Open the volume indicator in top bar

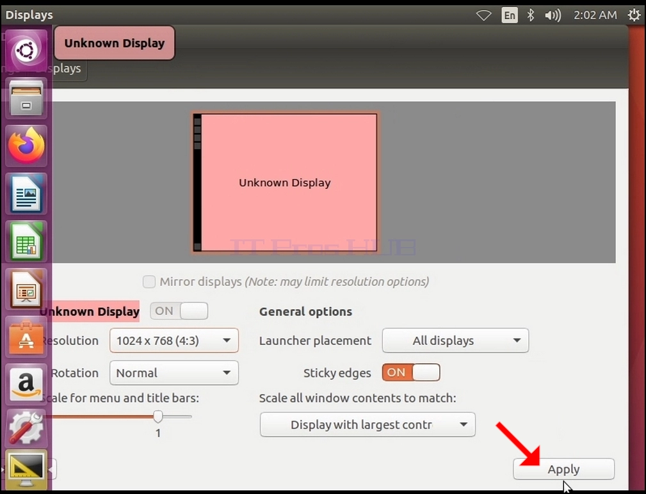(x=553, y=15)
